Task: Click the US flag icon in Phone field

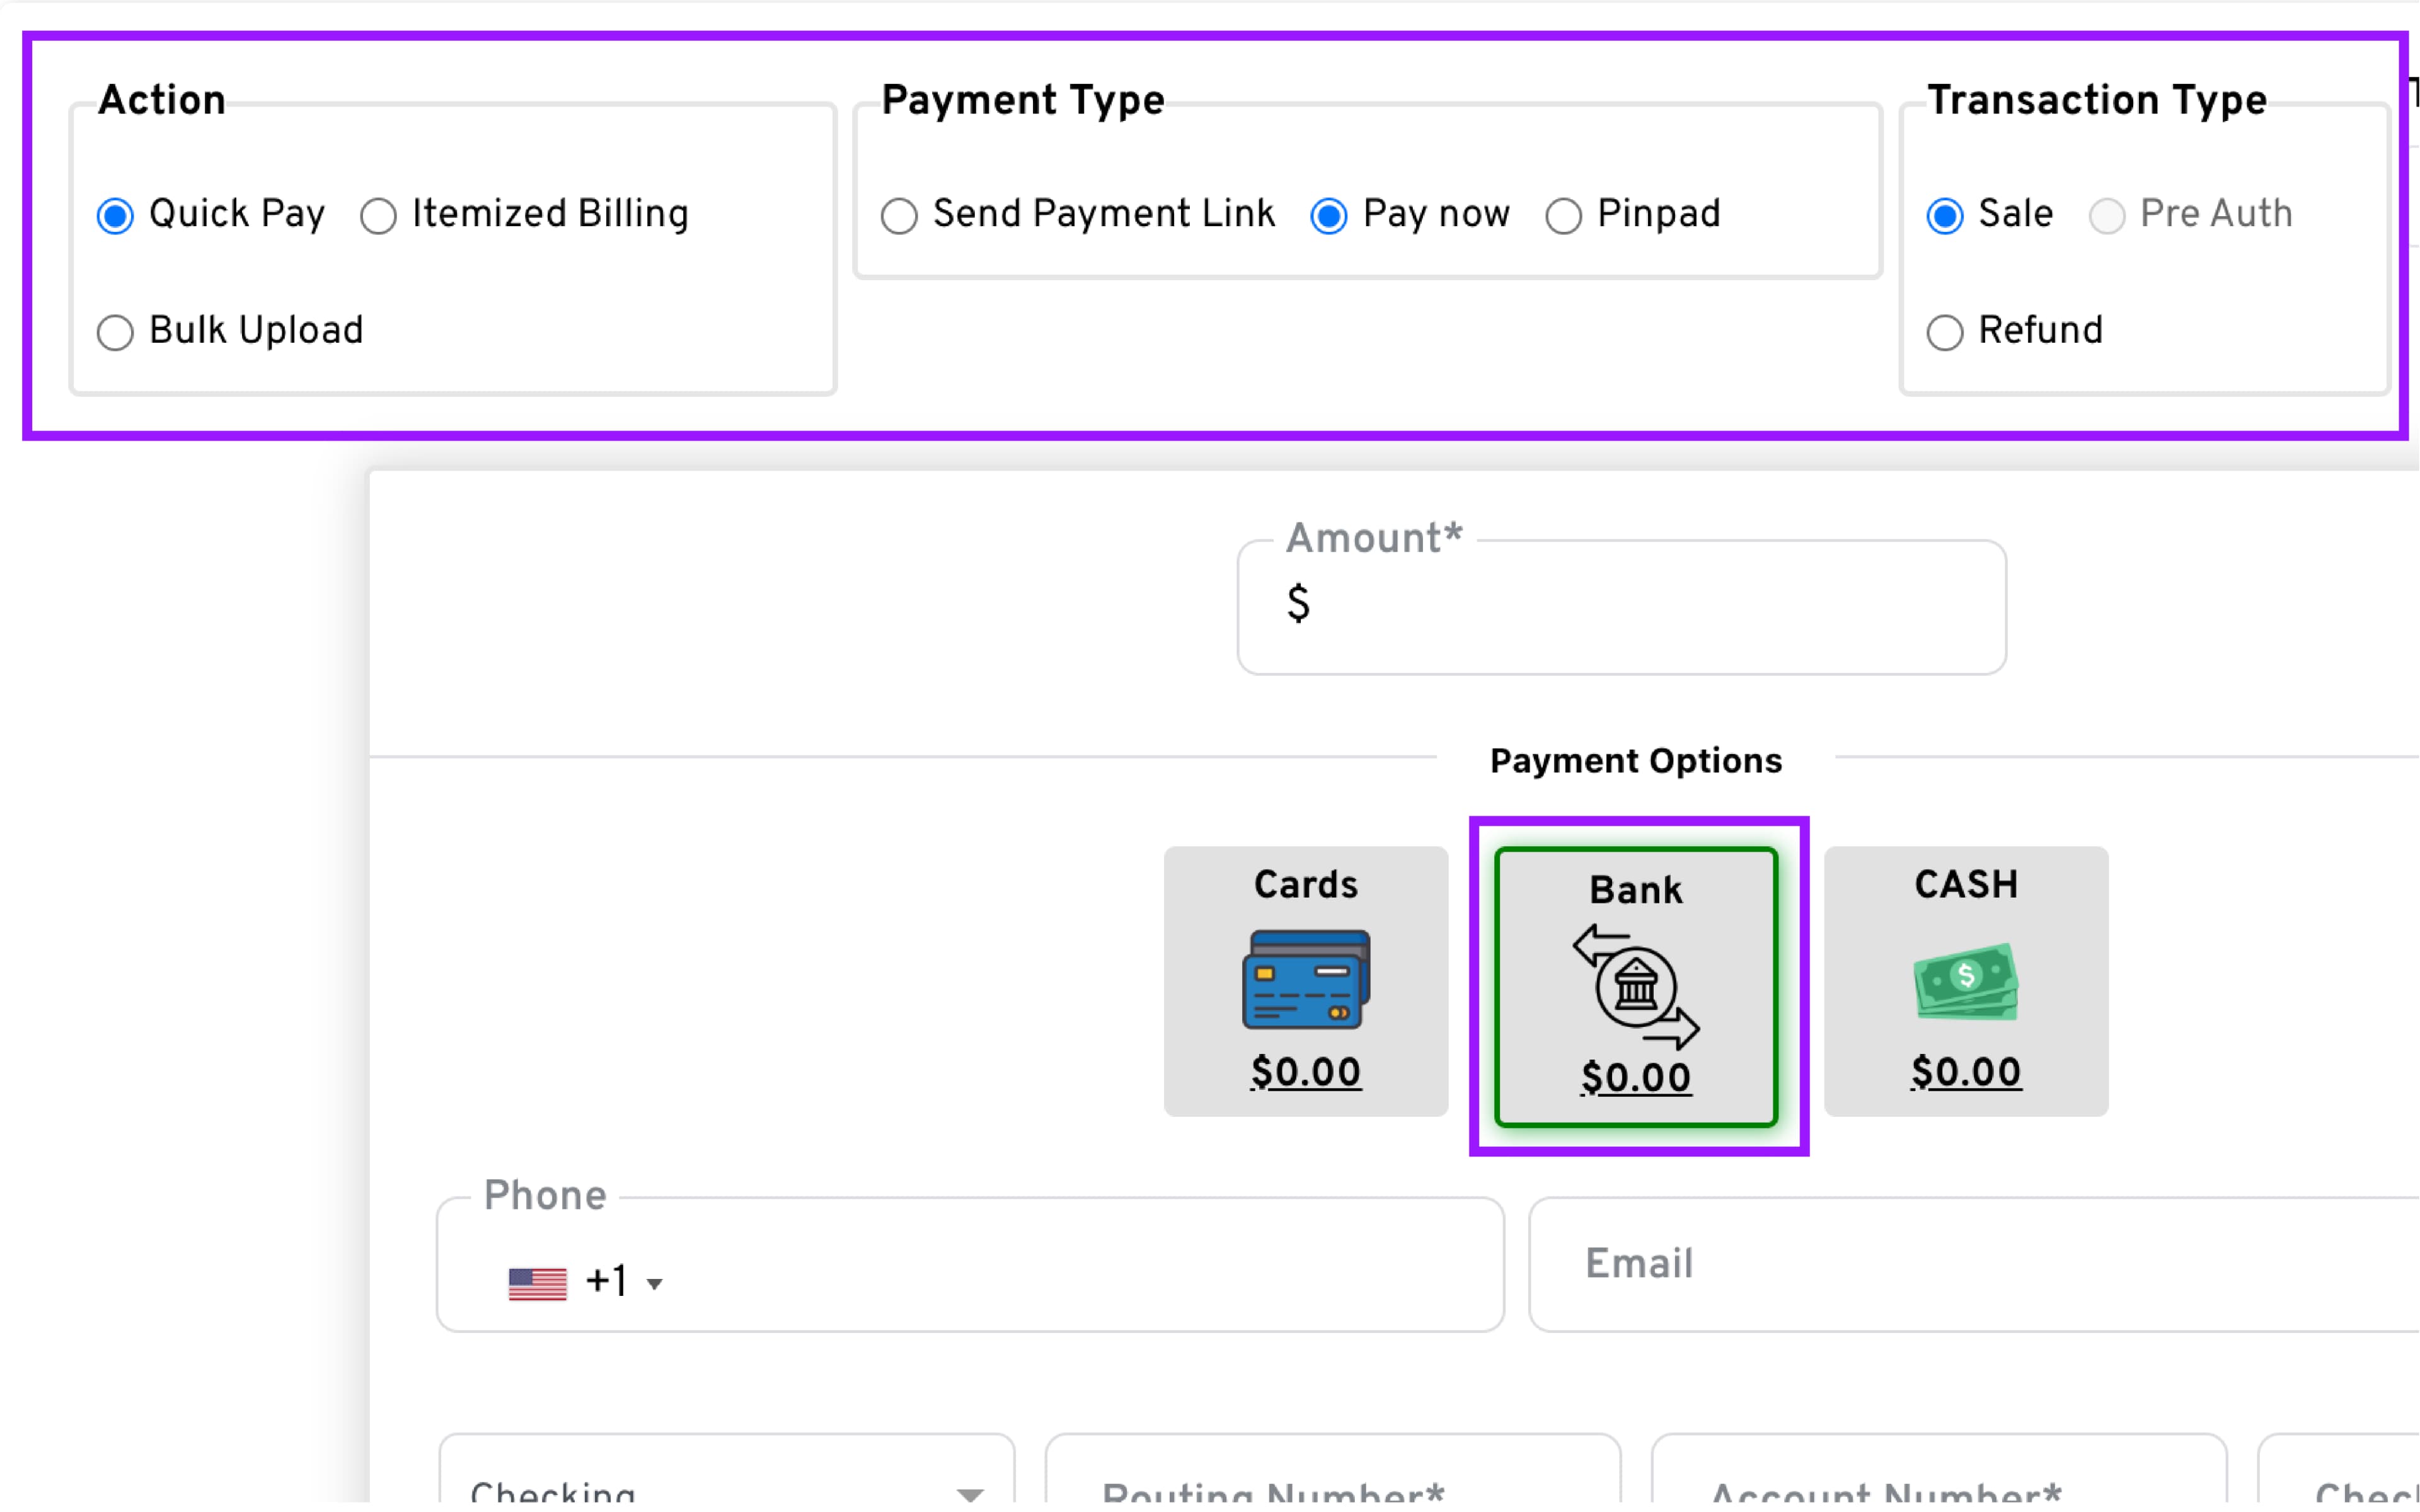Action: 537,1283
